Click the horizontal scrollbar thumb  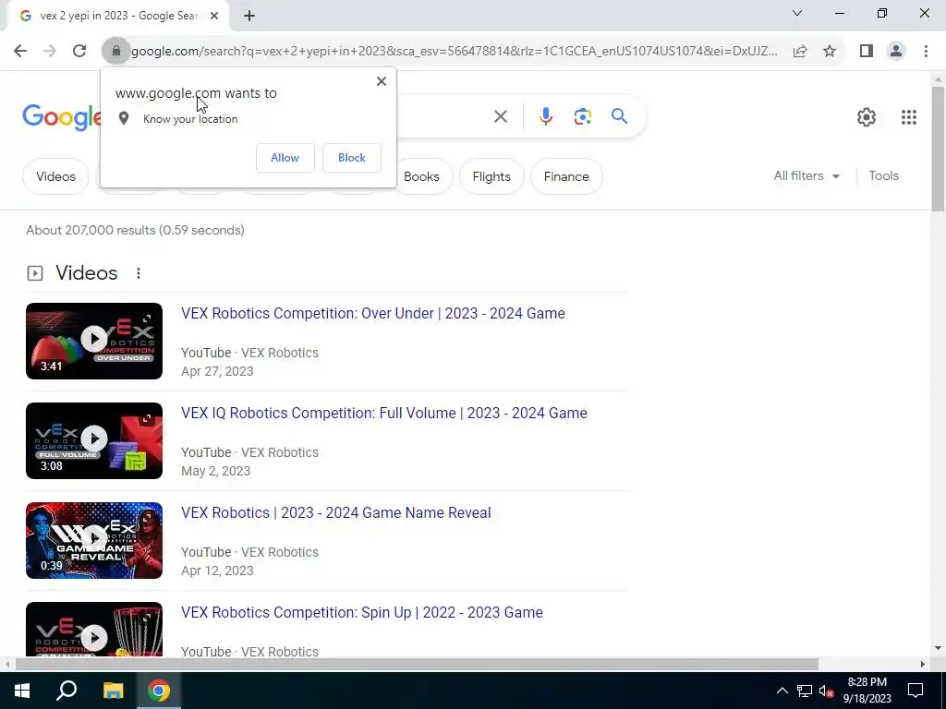point(417,665)
